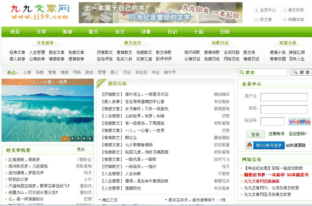Select the 小说 navigation menu item
Image resolution: width=312 pixels, height=206 pixels.
198,32
